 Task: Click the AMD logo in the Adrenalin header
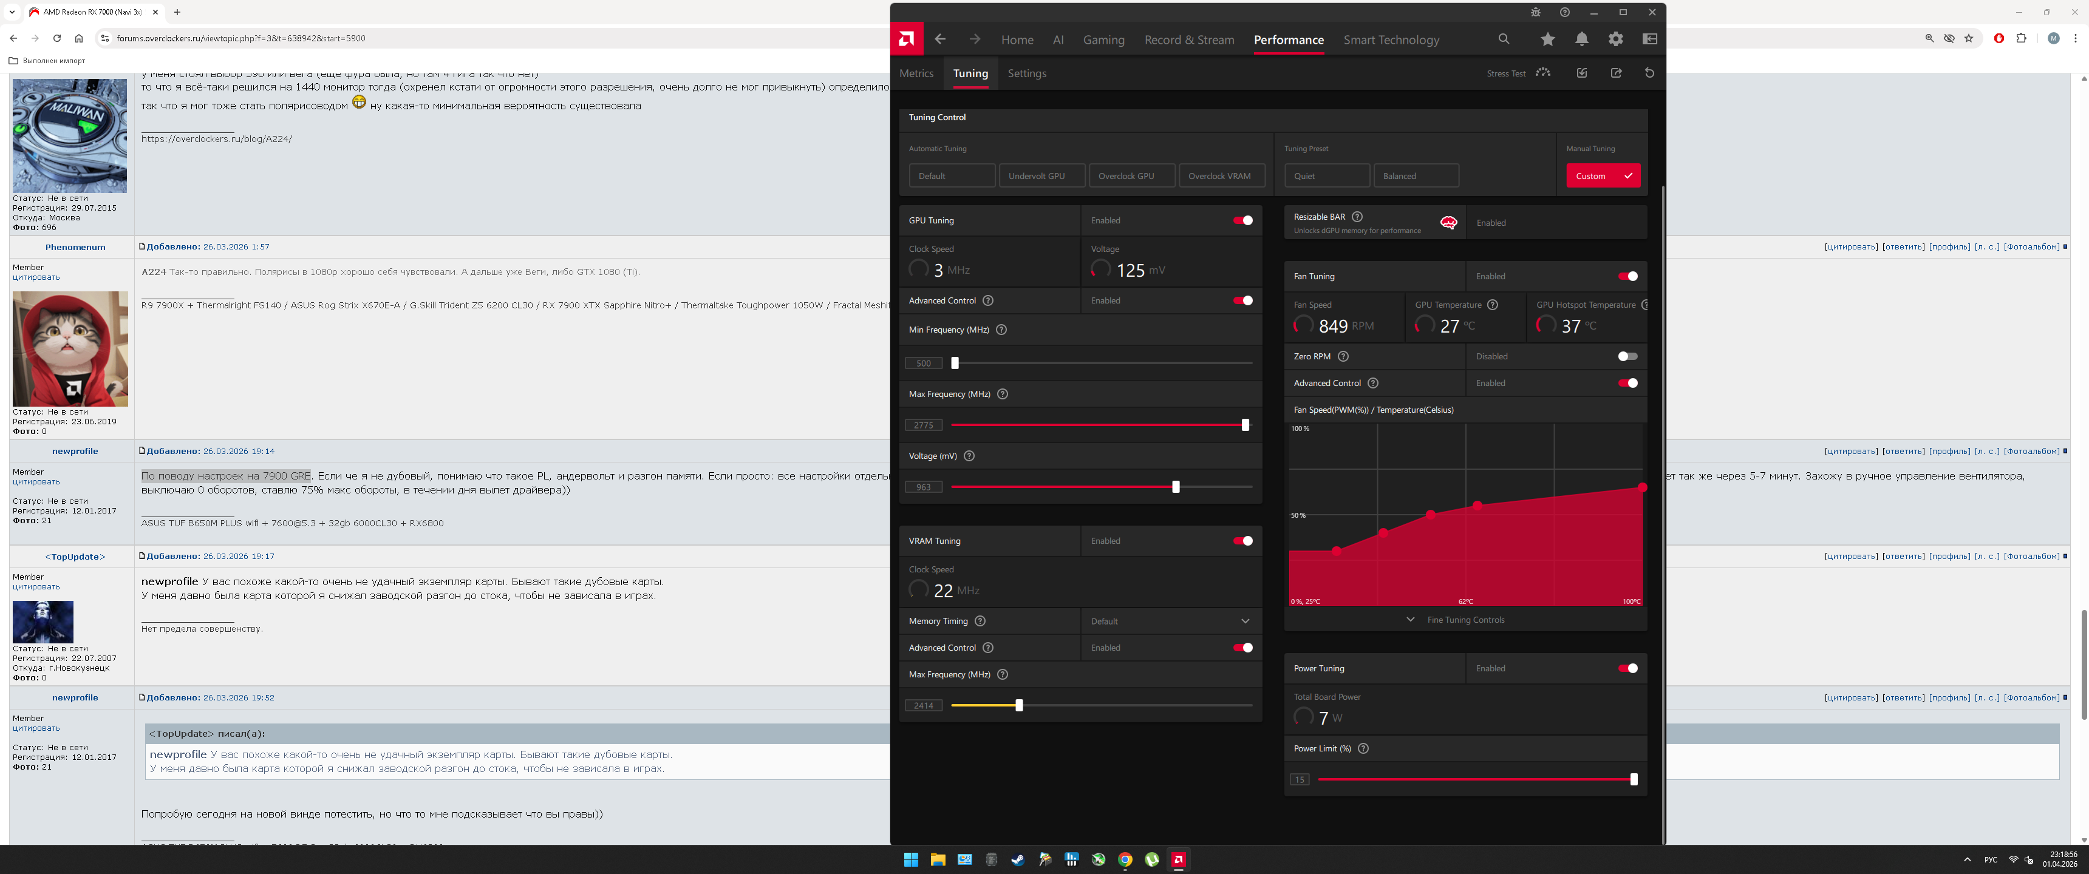tap(907, 39)
